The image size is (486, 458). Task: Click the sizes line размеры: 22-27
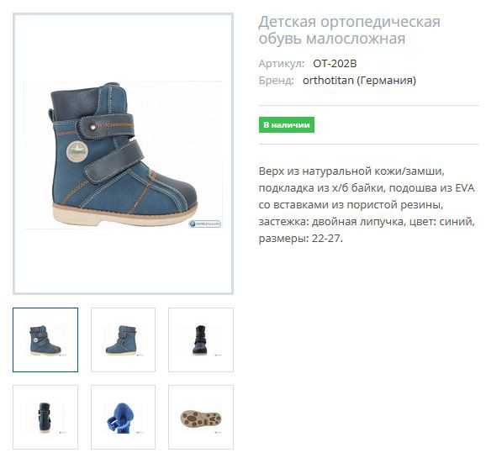[301, 239]
